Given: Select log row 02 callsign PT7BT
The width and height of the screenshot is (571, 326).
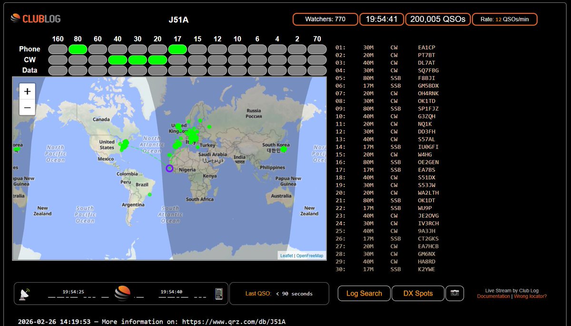Looking at the screenshot, I should point(427,55).
